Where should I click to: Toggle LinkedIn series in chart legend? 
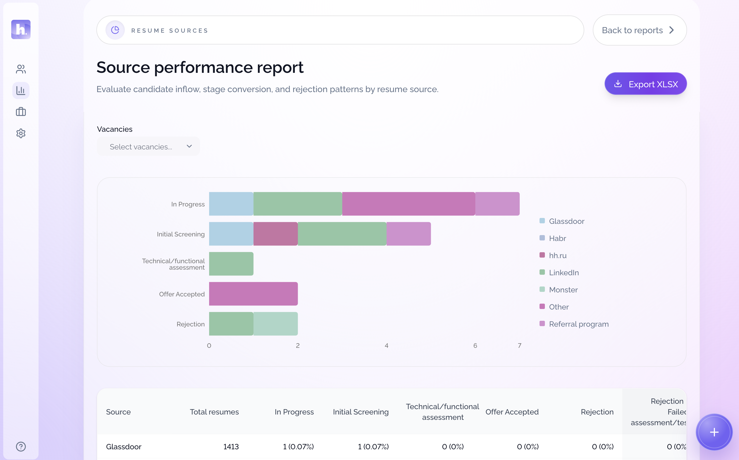(x=563, y=273)
